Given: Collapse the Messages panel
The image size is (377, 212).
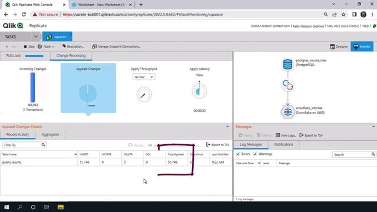Looking at the screenshot, I should (x=373, y=127).
